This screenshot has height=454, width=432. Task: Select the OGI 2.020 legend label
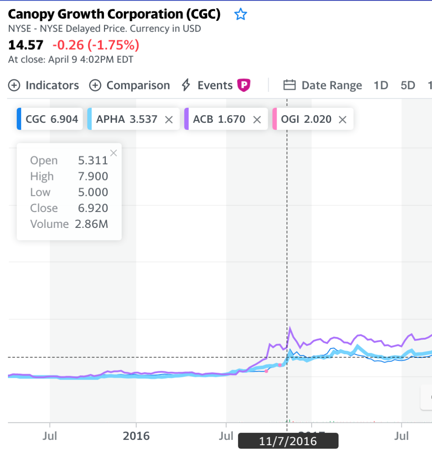306,119
